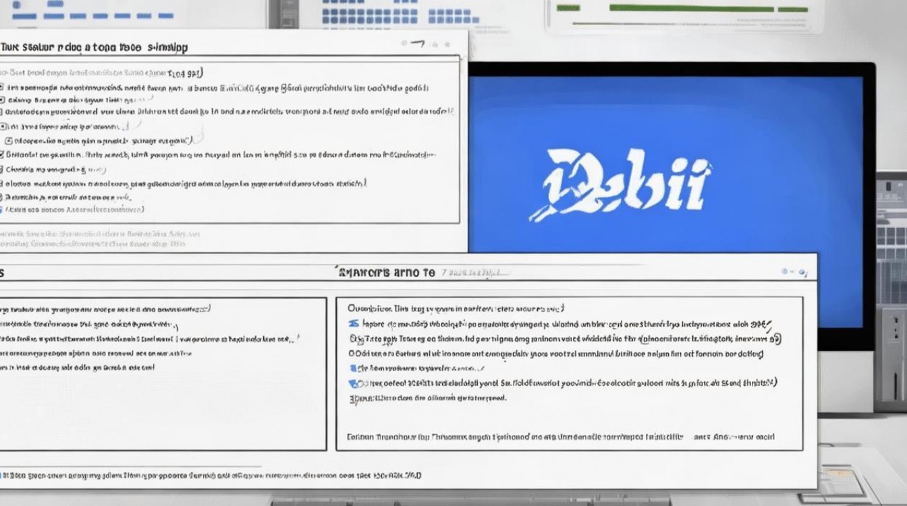This screenshot has width=907, height=506.
Task: Click the bottom text line inside lower right panel
Action: pos(561,437)
